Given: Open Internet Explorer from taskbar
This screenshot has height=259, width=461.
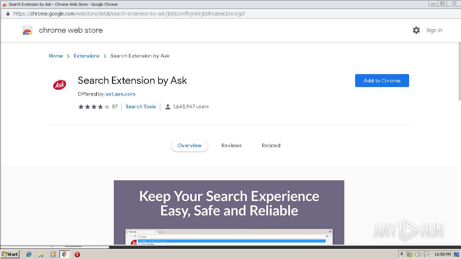Looking at the screenshot, I should coord(29,254).
